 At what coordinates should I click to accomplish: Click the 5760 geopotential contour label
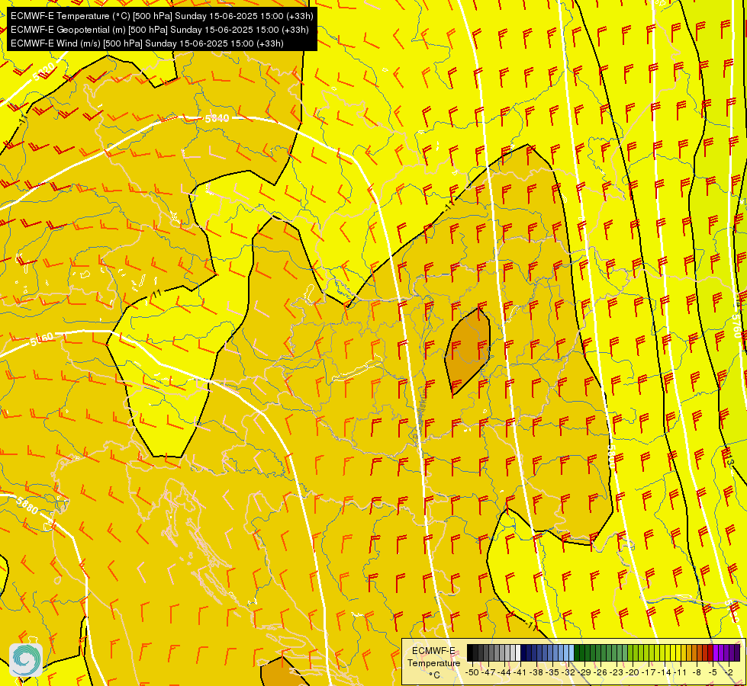[736, 325]
